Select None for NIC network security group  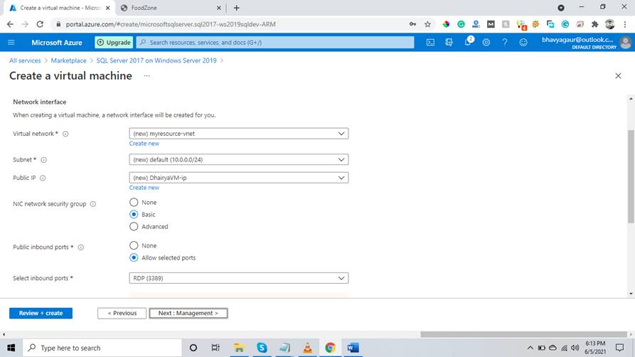134,202
